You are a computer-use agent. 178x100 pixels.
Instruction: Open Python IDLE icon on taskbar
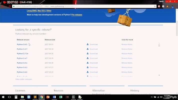pyautogui.click(x=80, y=97)
